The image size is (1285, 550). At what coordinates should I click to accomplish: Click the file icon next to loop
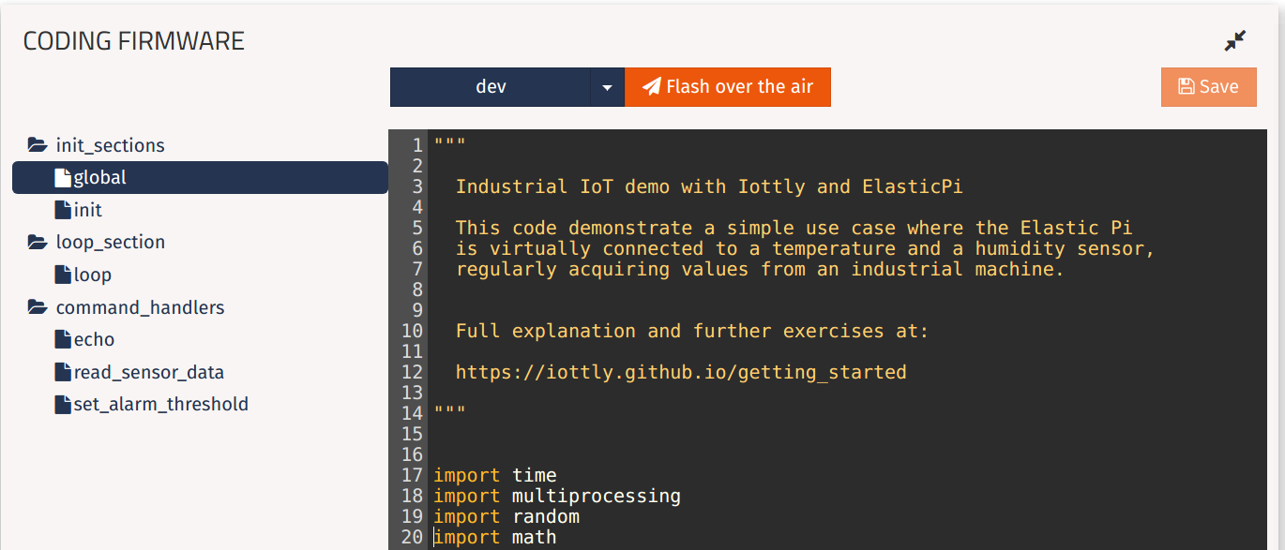(62, 274)
